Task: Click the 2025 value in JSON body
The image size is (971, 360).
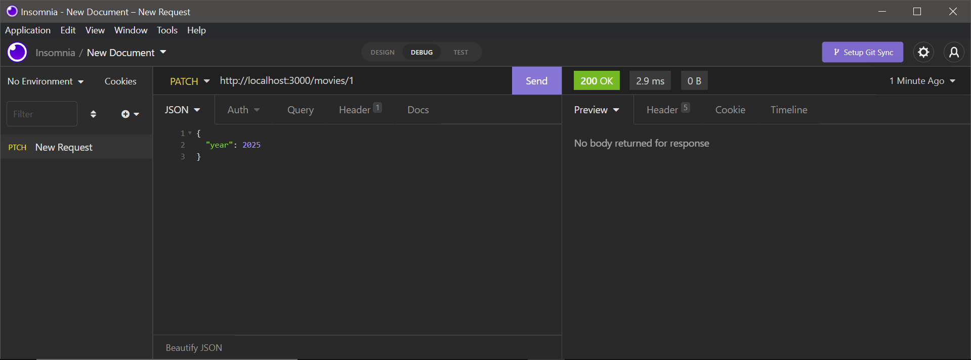Action: tap(251, 145)
